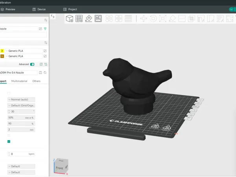Viewport: 236px width, 177px height.
Task: Click the Add plate grid icon
Action: click(x=79, y=18)
